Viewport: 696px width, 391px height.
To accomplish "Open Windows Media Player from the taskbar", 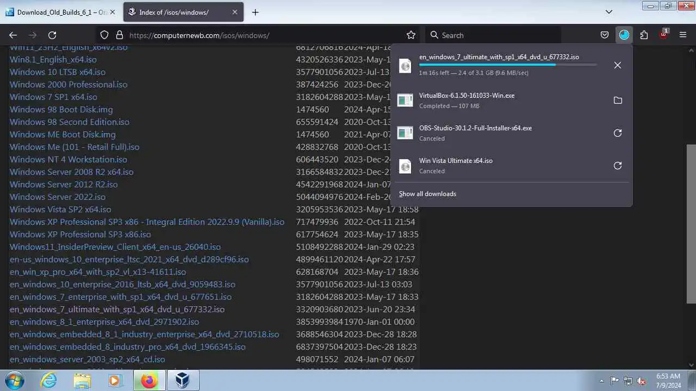I will (x=115, y=381).
